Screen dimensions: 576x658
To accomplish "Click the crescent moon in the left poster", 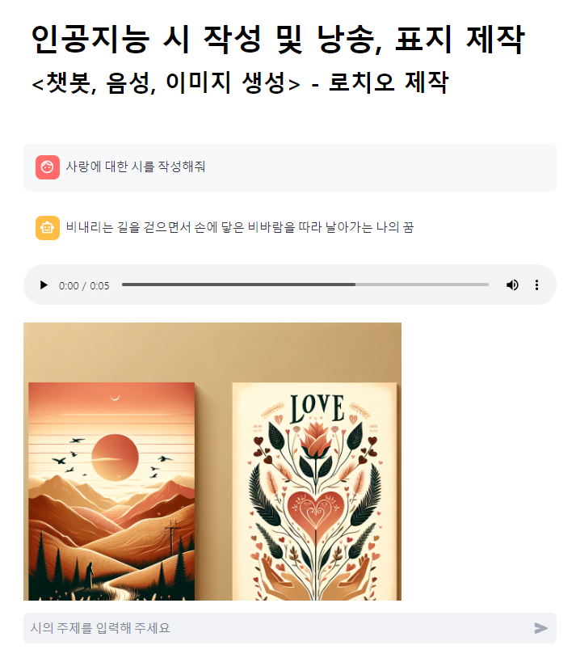I will click(115, 398).
